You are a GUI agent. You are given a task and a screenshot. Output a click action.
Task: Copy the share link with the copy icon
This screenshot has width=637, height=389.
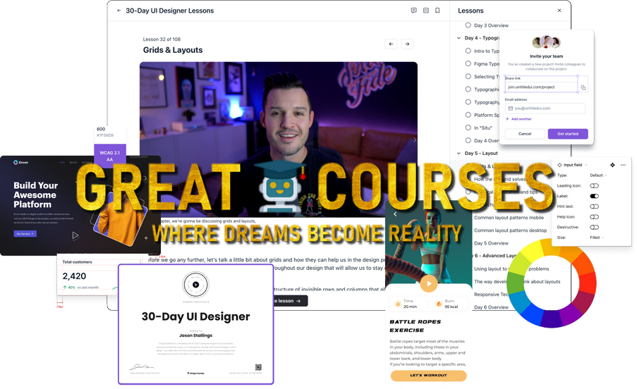583,87
